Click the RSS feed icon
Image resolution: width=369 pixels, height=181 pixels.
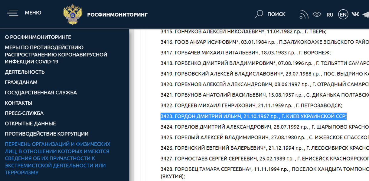303,14
